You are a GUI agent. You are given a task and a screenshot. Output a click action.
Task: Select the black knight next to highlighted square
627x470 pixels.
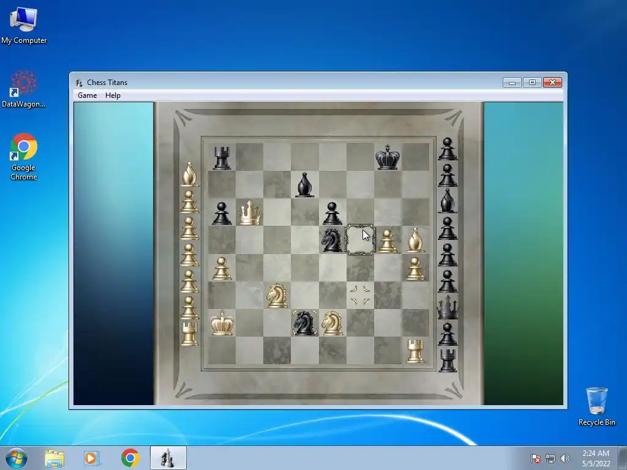pos(331,240)
